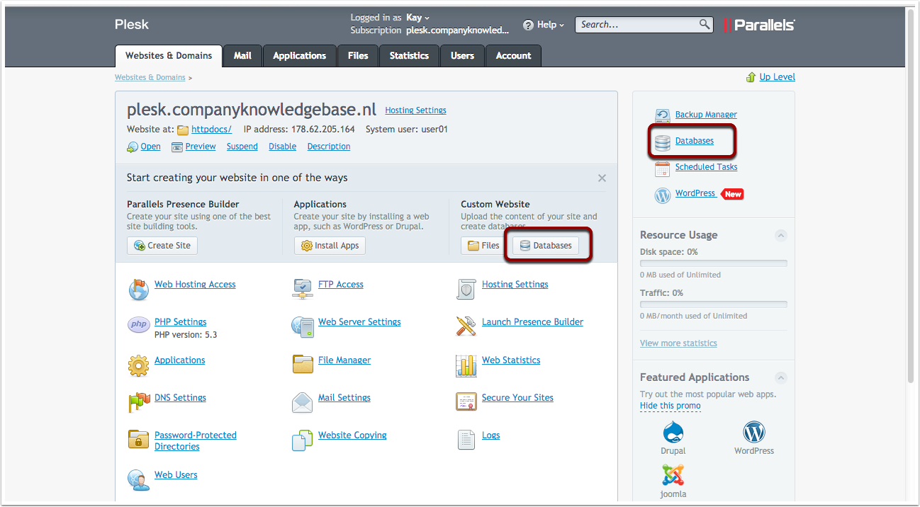Click the Websites & Domains breadcrumb link
The width and height of the screenshot is (920, 507).
150,78
